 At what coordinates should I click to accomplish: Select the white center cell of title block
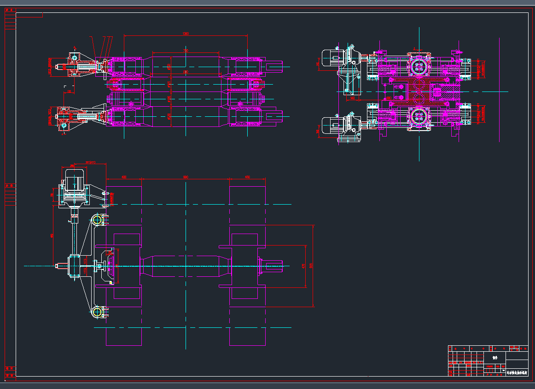[495, 357]
